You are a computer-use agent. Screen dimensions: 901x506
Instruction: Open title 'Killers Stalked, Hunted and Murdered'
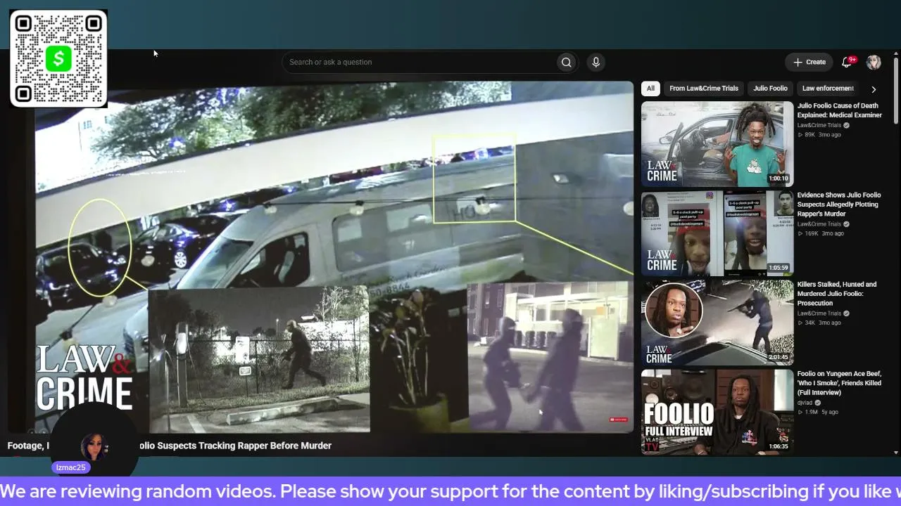(837, 294)
